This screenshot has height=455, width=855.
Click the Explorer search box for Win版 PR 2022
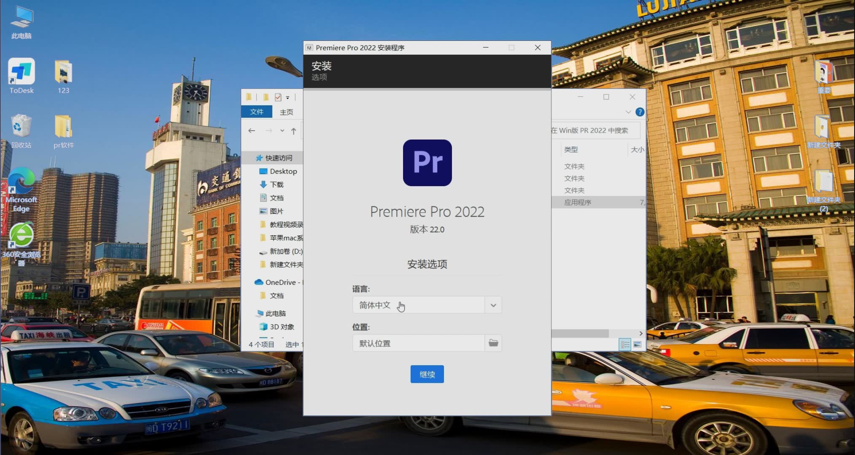pos(596,131)
